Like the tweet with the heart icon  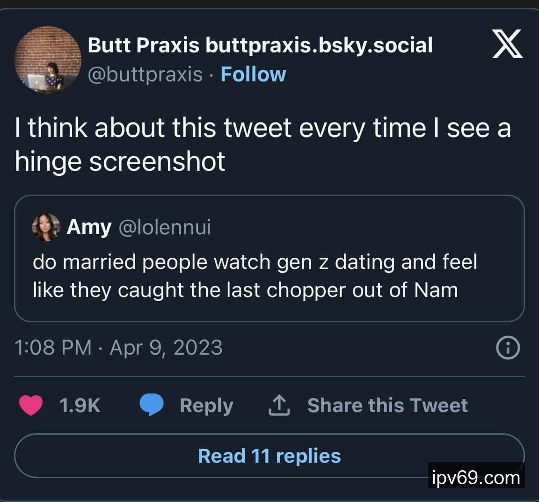[31, 405]
